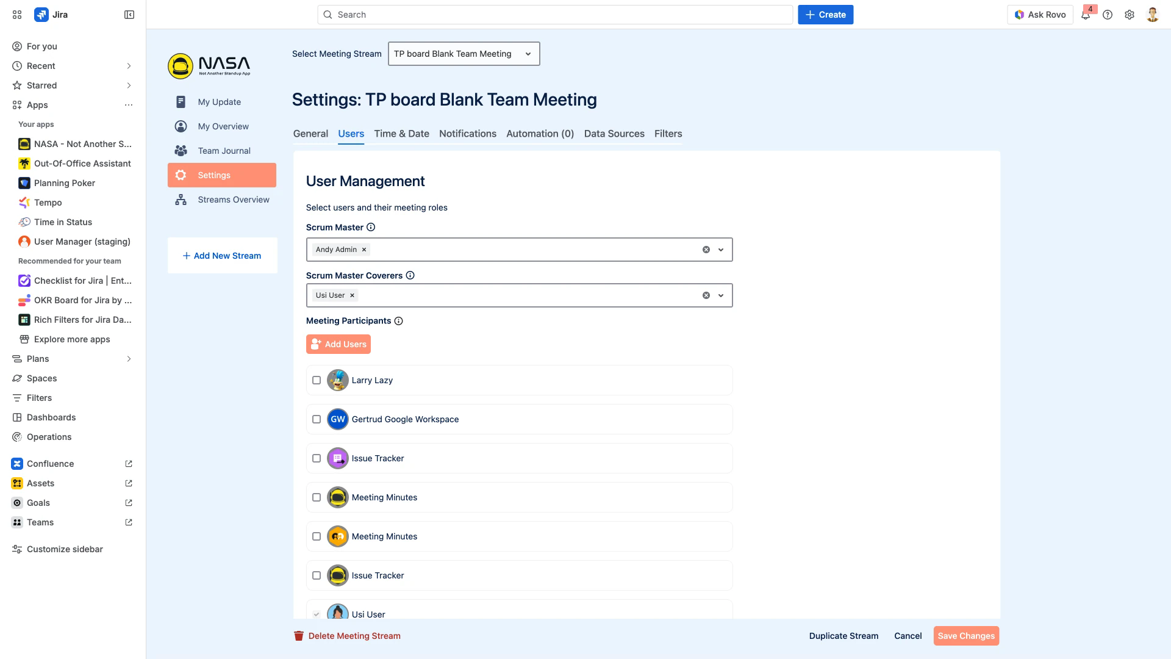Open Streams Overview
This screenshot has width=1171, height=659.
(x=233, y=200)
